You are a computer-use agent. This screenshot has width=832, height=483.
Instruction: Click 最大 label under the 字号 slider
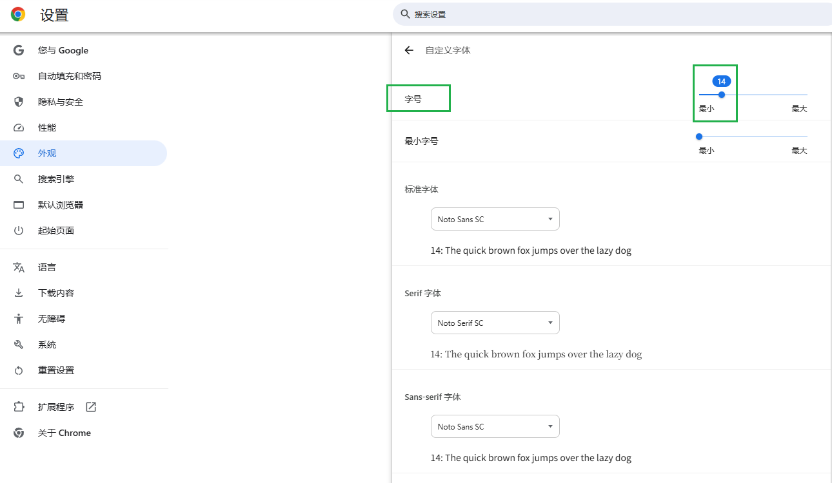point(799,108)
